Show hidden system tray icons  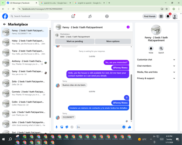(151, 139)
